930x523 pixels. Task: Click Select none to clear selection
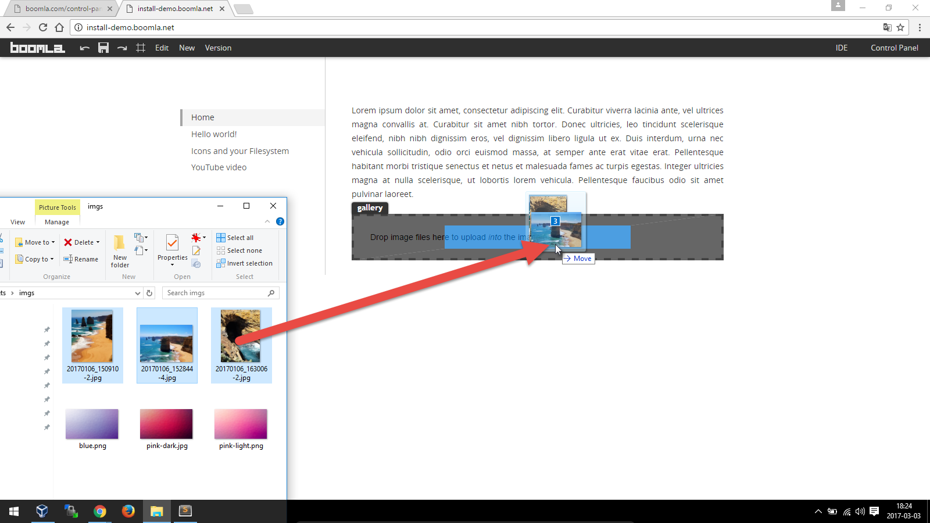(x=239, y=250)
